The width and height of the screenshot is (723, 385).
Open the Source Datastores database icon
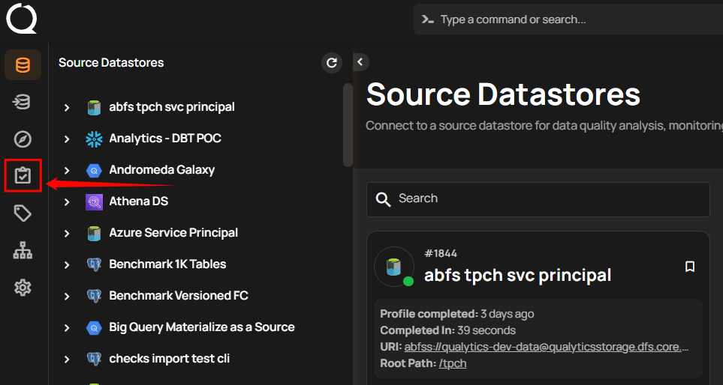point(23,65)
